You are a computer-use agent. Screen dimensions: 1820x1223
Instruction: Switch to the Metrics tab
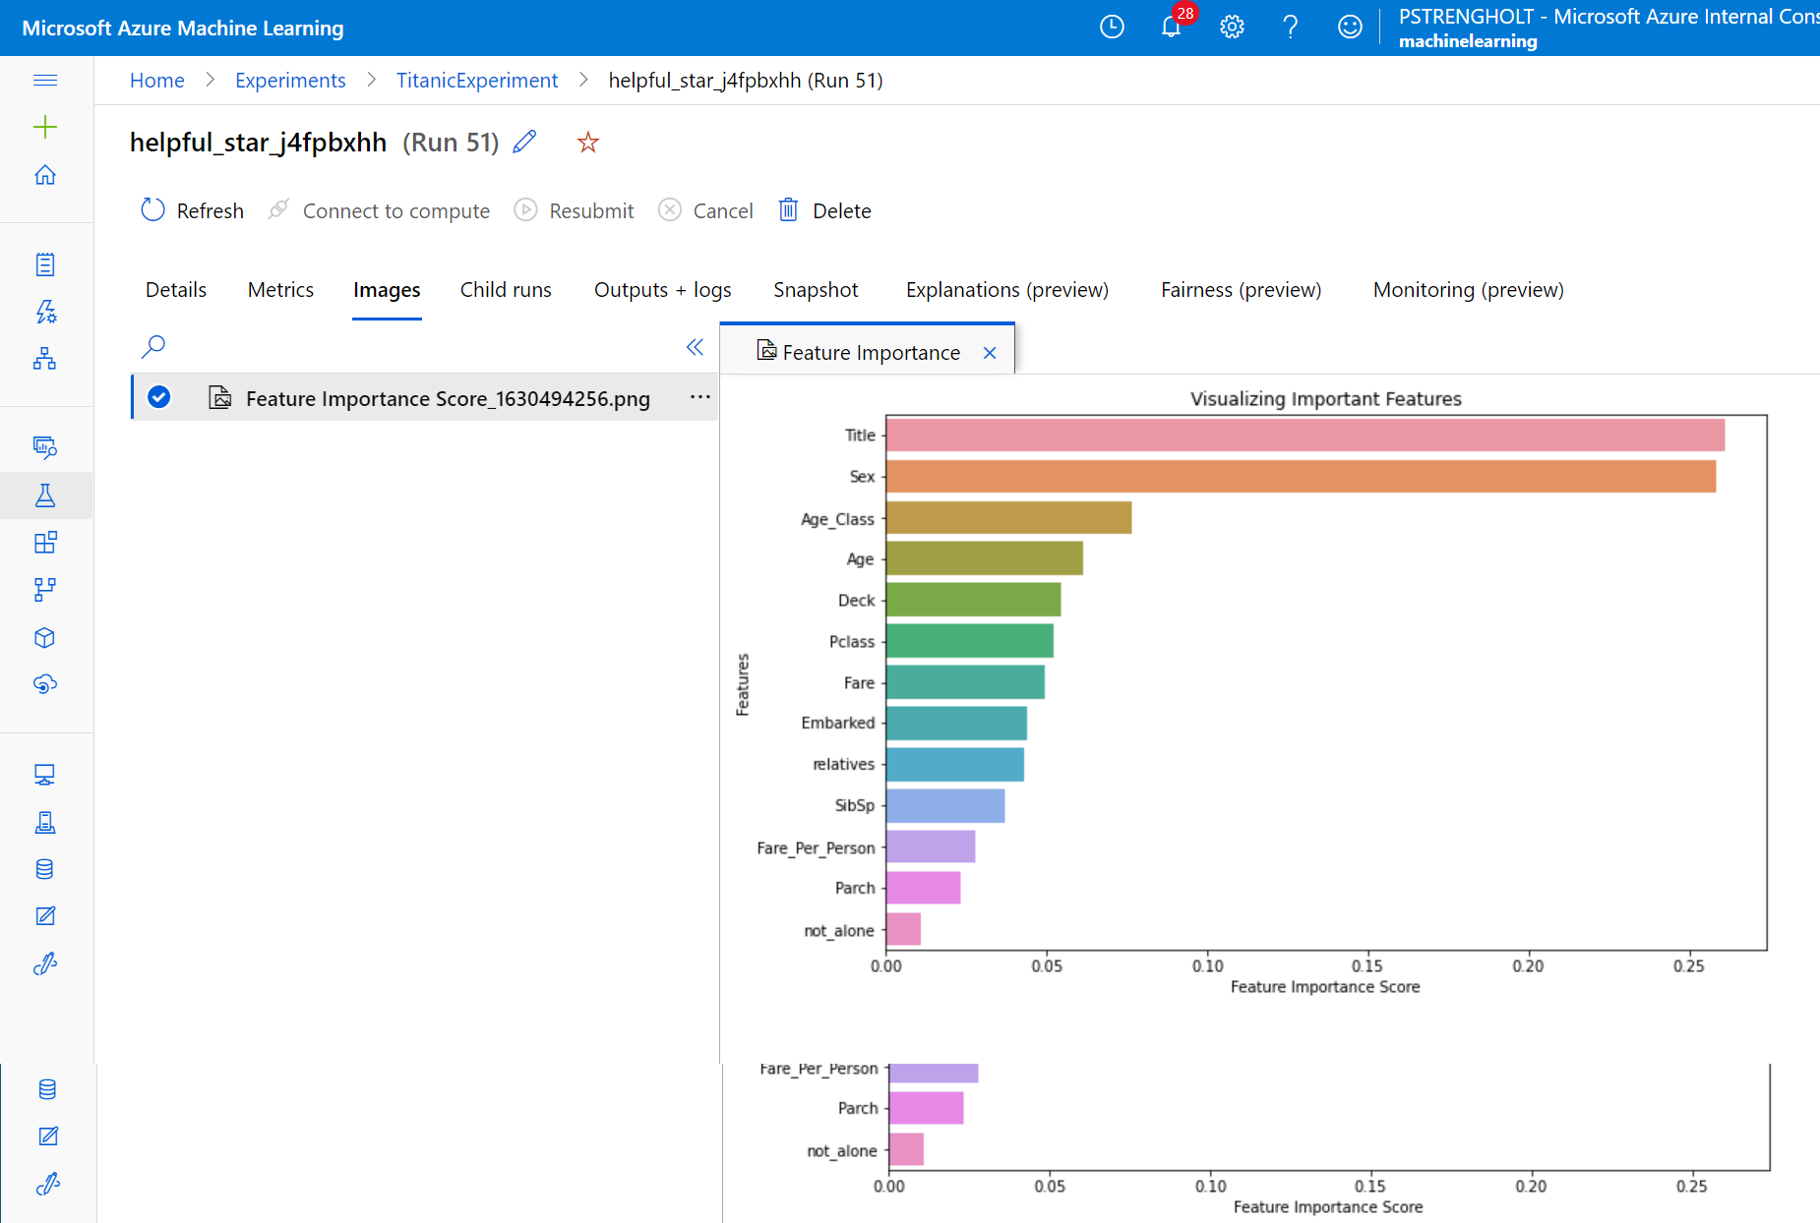tap(280, 290)
